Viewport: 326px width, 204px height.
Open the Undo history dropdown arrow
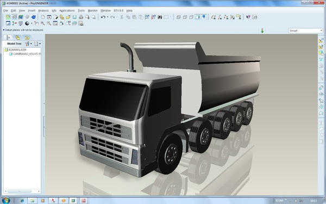(x=108, y=17)
